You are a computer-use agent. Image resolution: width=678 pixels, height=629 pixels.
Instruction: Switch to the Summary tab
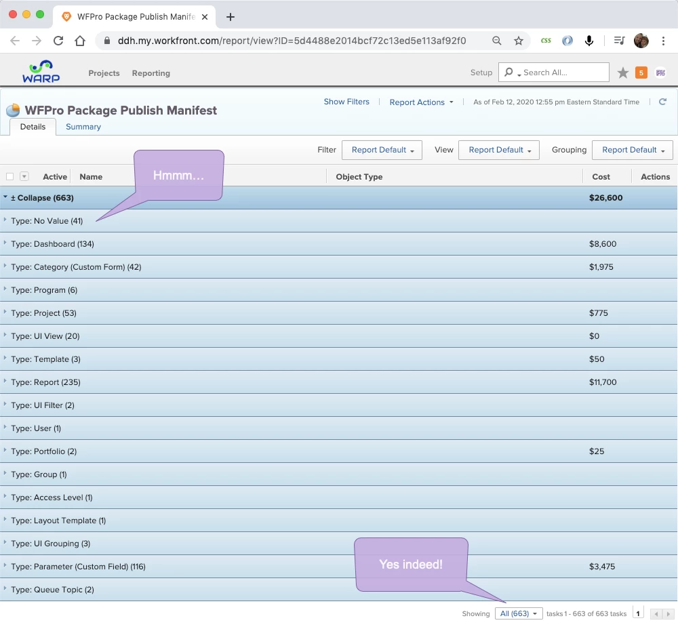(x=83, y=127)
